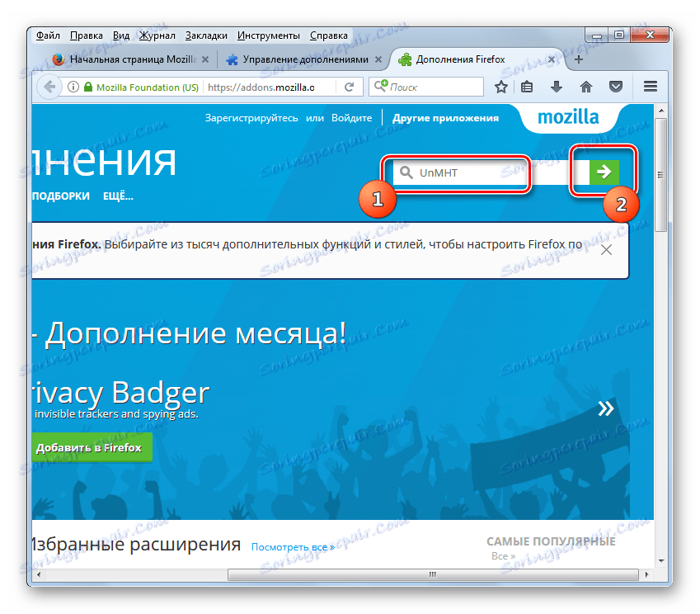The image size is (700, 614).
Task: Open Посмотреть все » link
Action: pyautogui.click(x=293, y=547)
